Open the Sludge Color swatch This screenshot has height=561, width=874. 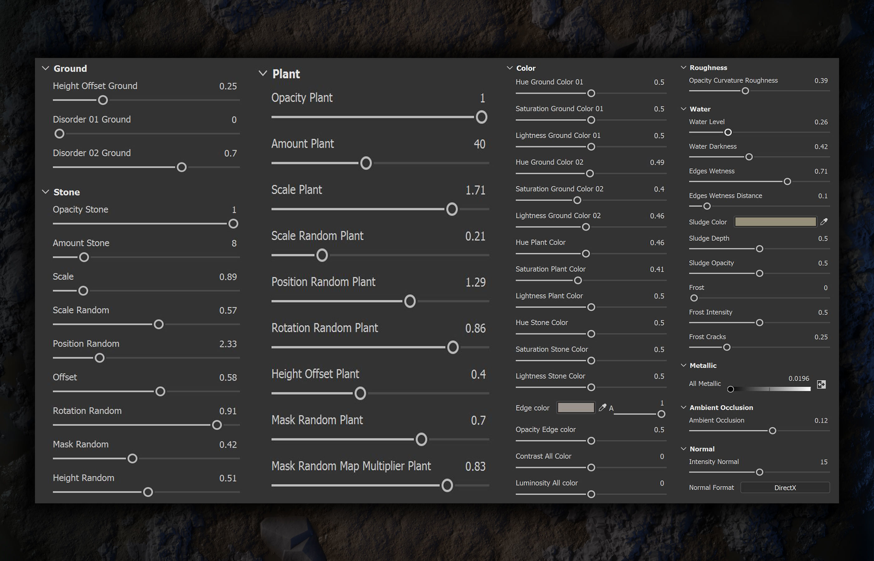775,222
